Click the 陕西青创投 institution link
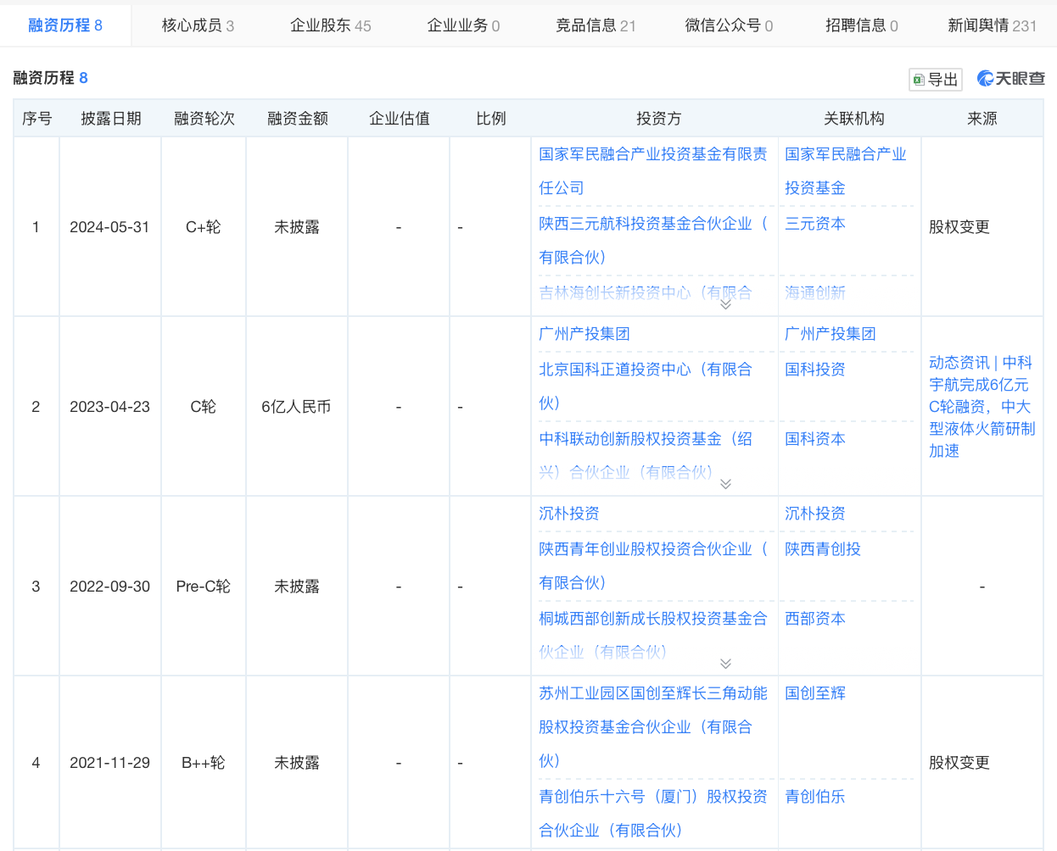The height and width of the screenshot is (851, 1057). [x=822, y=549]
